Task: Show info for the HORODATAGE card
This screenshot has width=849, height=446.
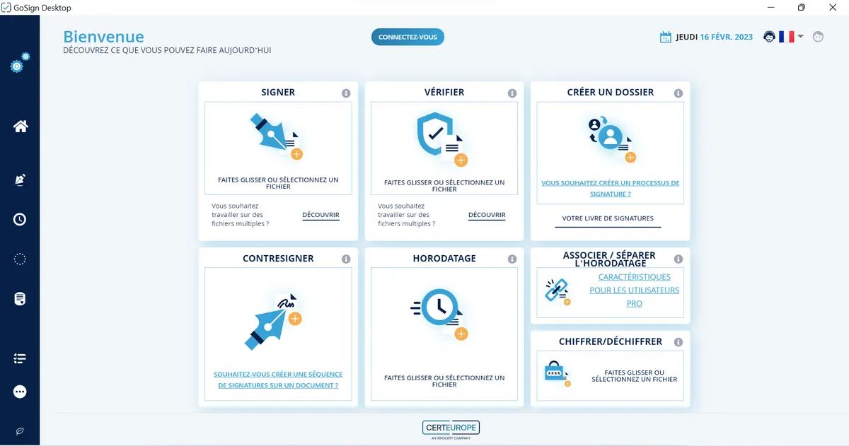Action: coord(512,259)
